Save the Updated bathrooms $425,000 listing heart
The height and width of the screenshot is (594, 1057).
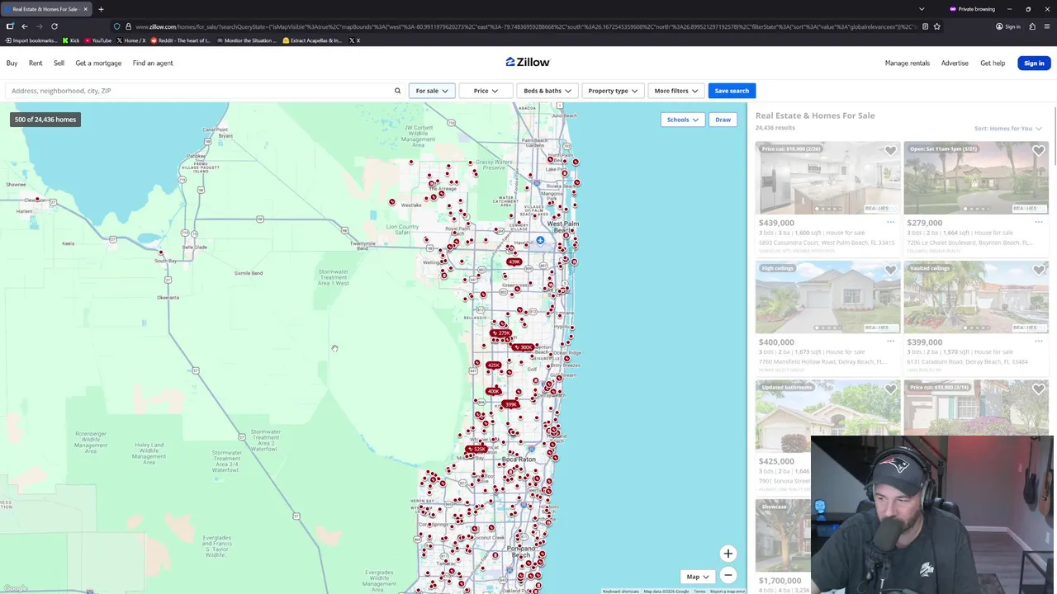(x=890, y=389)
